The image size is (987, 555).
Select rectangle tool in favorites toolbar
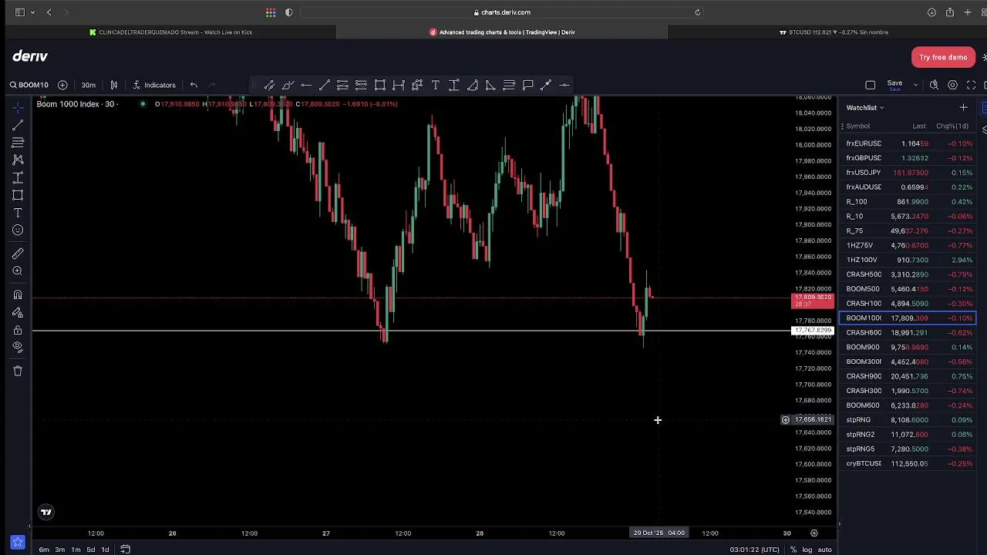click(380, 85)
